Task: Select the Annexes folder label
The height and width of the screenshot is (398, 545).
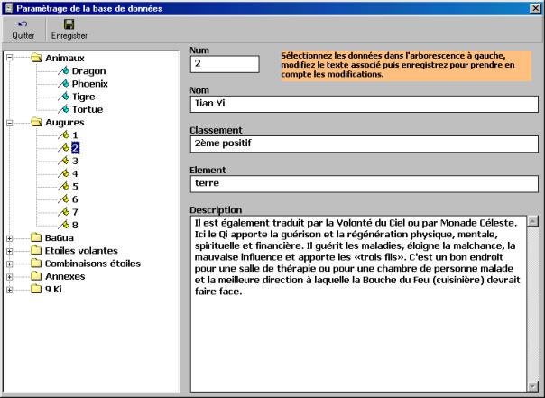Action: click(x=65, y=276)
